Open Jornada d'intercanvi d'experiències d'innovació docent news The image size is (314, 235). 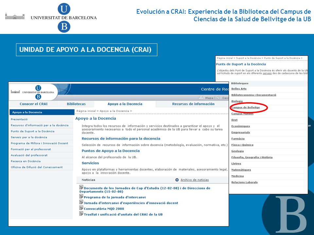[131, 203]
